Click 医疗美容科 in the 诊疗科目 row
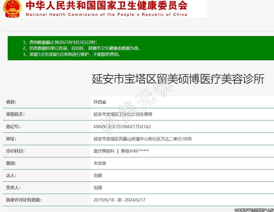The width and height of the screenshot is (274, 212). tap(104, 151)
